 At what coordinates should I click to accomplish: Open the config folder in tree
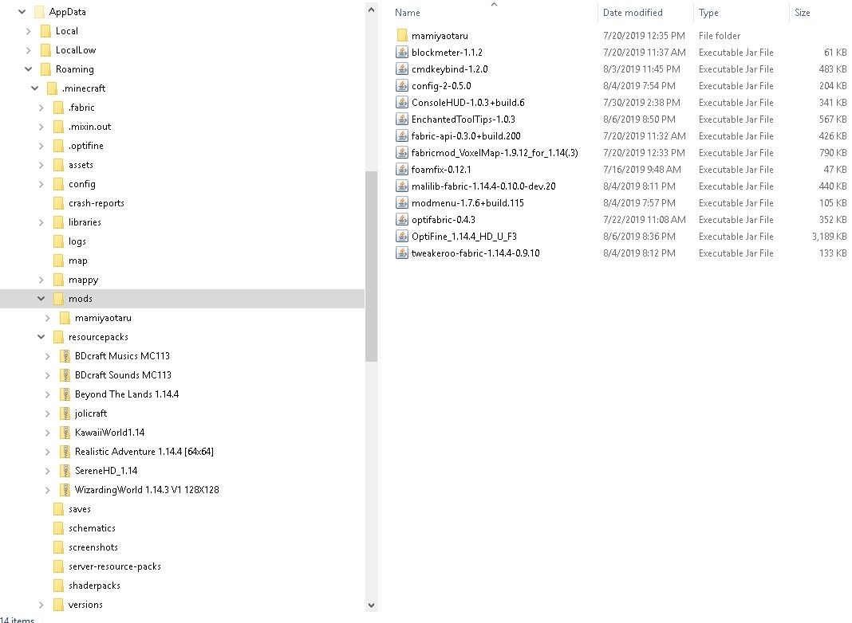pos(82,184)
